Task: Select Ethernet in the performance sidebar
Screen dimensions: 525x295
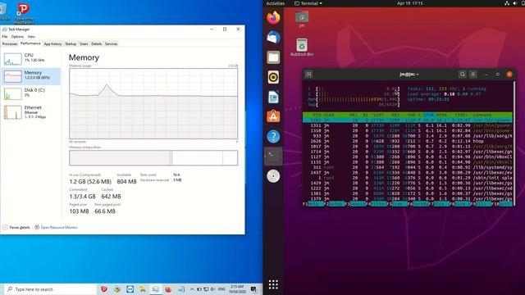Action: (x=31, y=112)
